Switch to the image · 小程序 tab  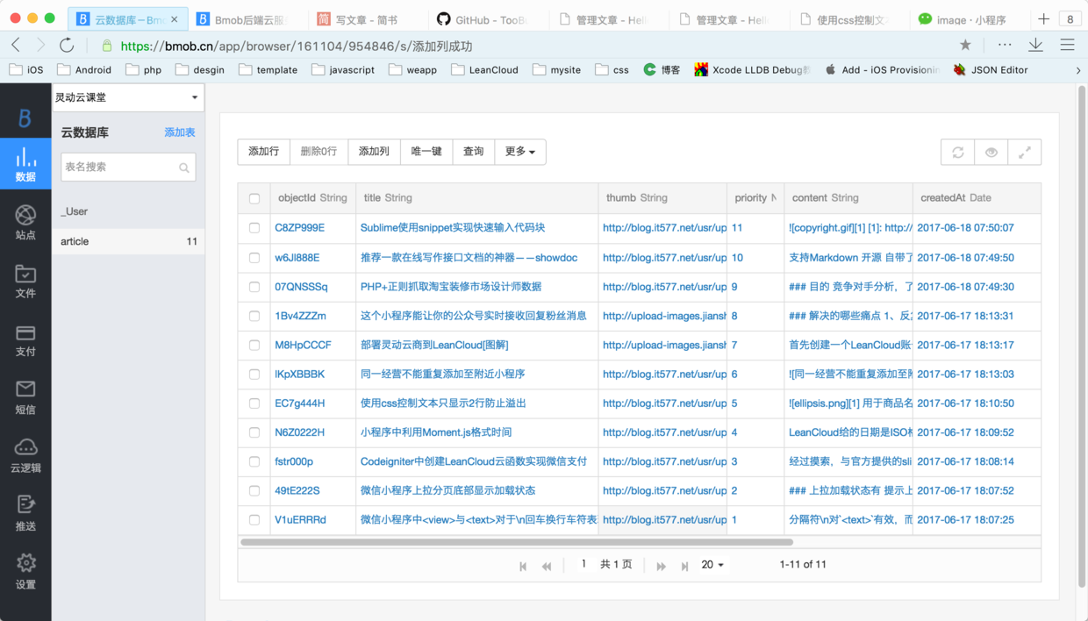click(968, 19)
